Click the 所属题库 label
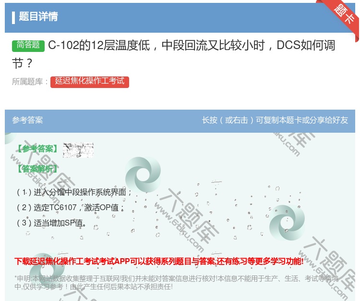This screenshot has height=301, width=360. [30, 82]
